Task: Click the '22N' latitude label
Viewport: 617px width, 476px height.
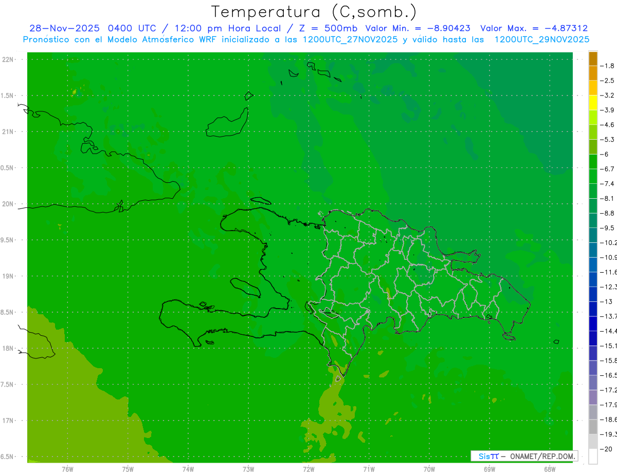Action: [x=9, y=60]
